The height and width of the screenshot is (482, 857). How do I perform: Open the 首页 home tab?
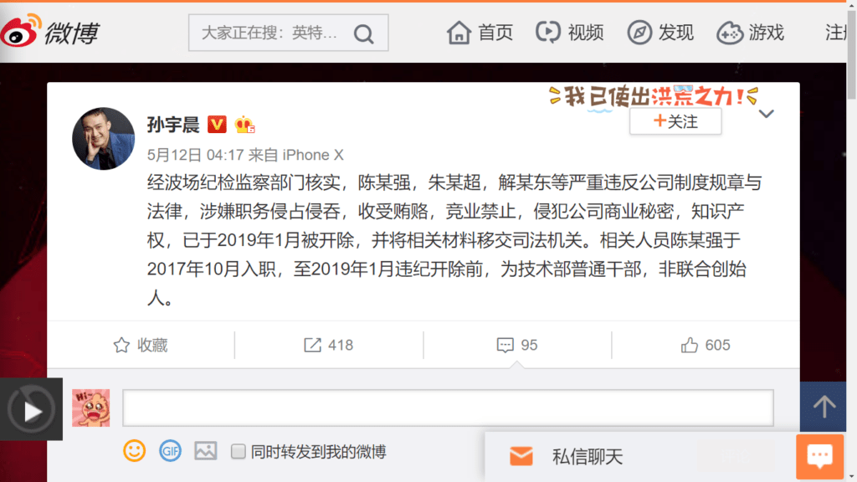pos(480,33)
